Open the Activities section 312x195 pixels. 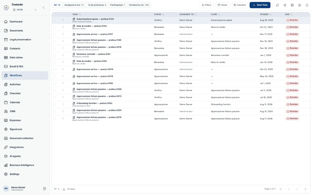[25, 84]
